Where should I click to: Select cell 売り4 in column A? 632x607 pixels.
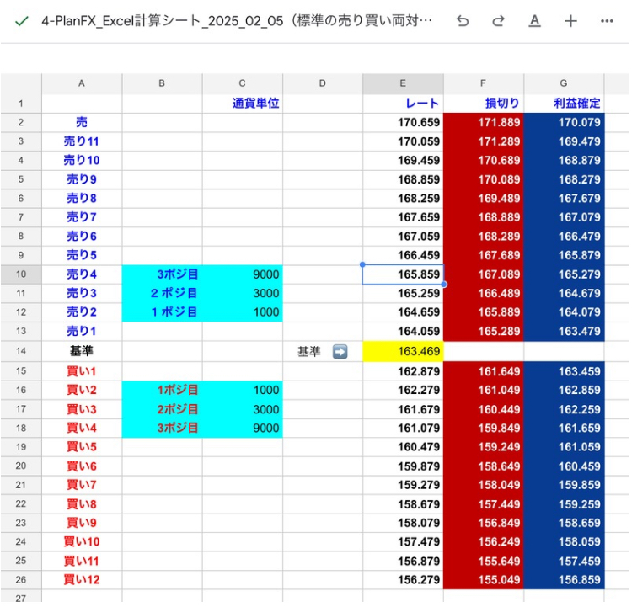(x=82, y=274)
